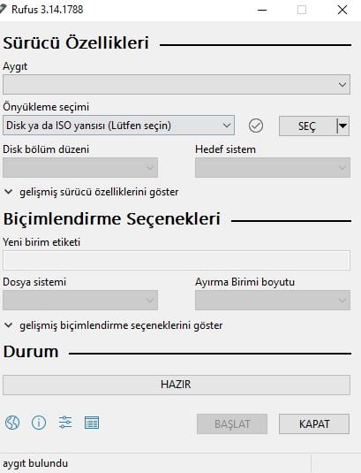This screenshot has height=473, width=361.
Task: Click the KAPAT button
Action: tap(314, 423)
